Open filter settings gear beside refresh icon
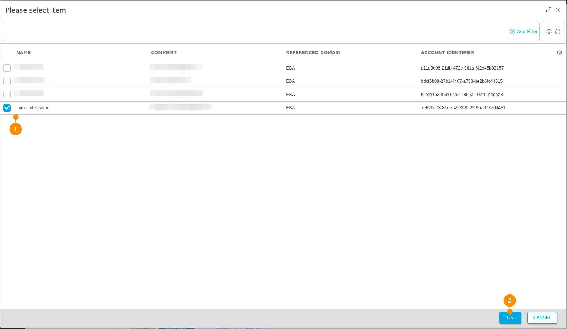The height and width of the screenshot is (329, 567). (549, 32)
